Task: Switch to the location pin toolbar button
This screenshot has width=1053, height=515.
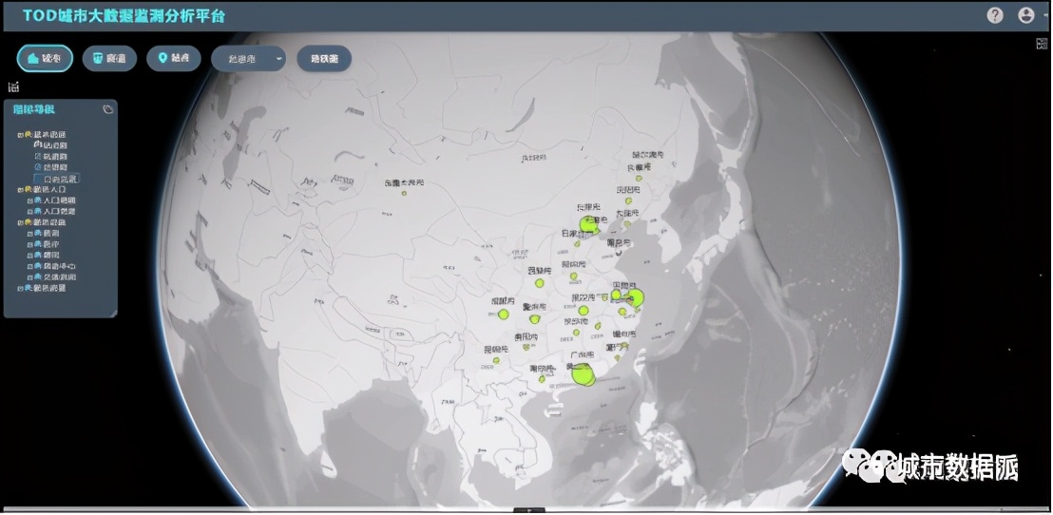Action: pyautogui.click(x=173, y=58)
